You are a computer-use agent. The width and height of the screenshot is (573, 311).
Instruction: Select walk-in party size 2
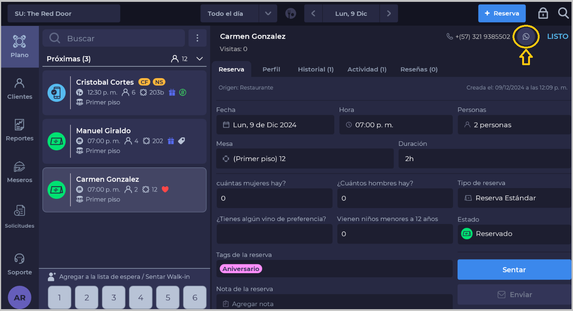coord(86,297)
